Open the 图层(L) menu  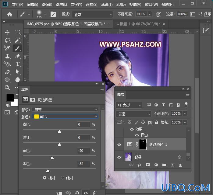[61, 5]
